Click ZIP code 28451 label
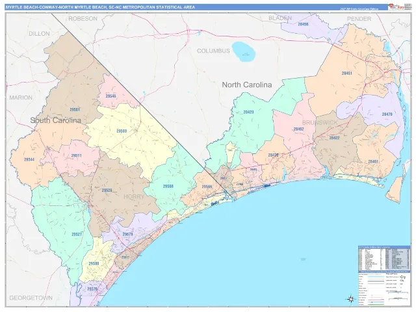Viewport: 416px width, 312px height. [x=346, y=73]
